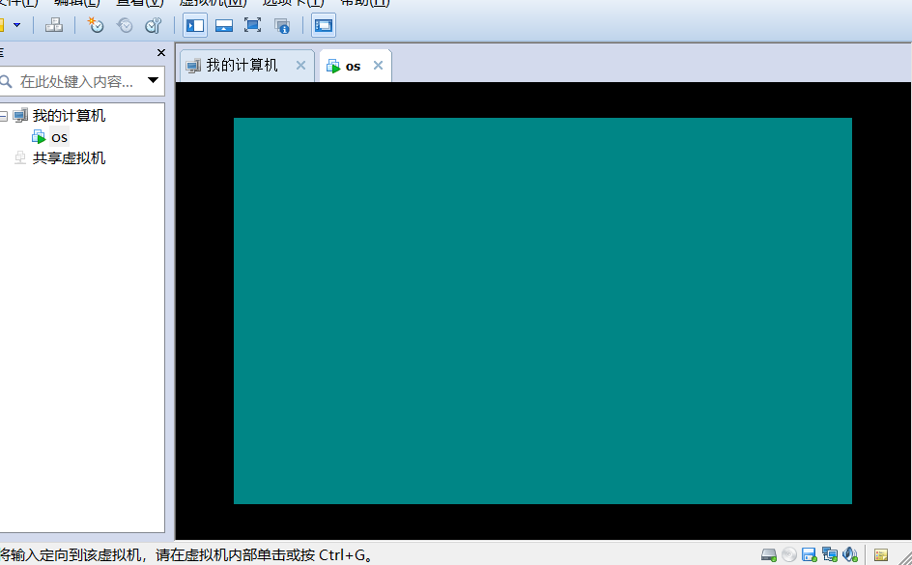This screenshot has height=565, width=912.
Task: Open the 查看(V) menu
Action: [x=139, y=3]
